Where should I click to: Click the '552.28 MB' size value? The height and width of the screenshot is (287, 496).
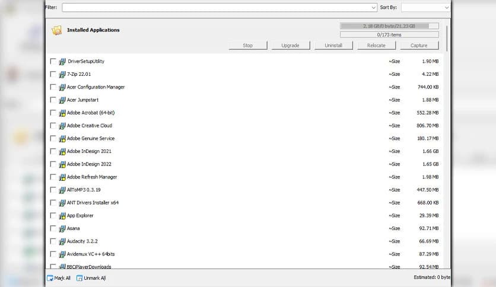pos(428,113)
